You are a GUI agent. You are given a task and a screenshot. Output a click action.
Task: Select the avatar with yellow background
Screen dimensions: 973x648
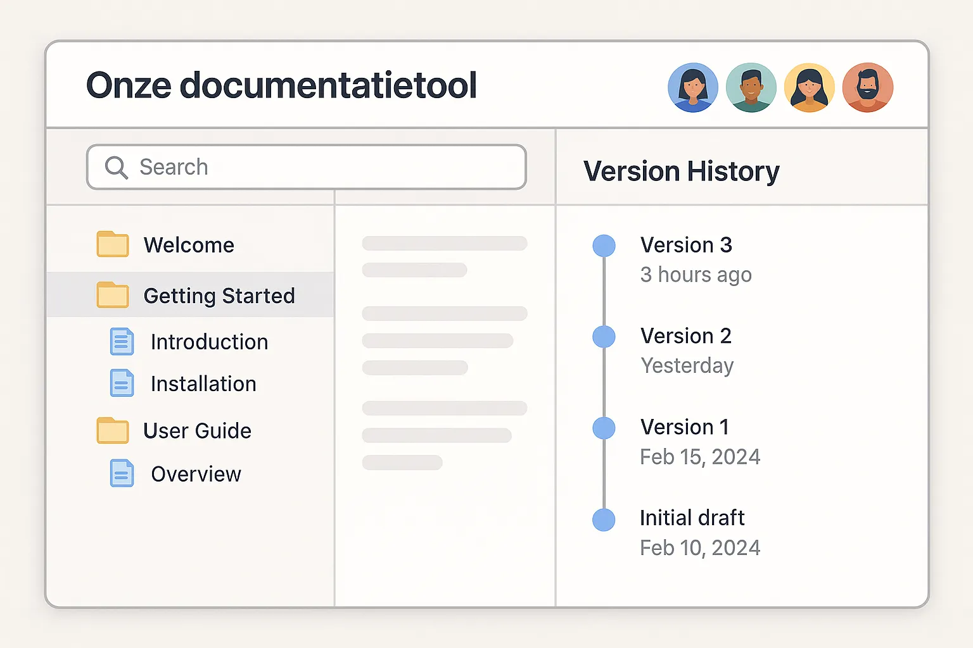point(810,87)
